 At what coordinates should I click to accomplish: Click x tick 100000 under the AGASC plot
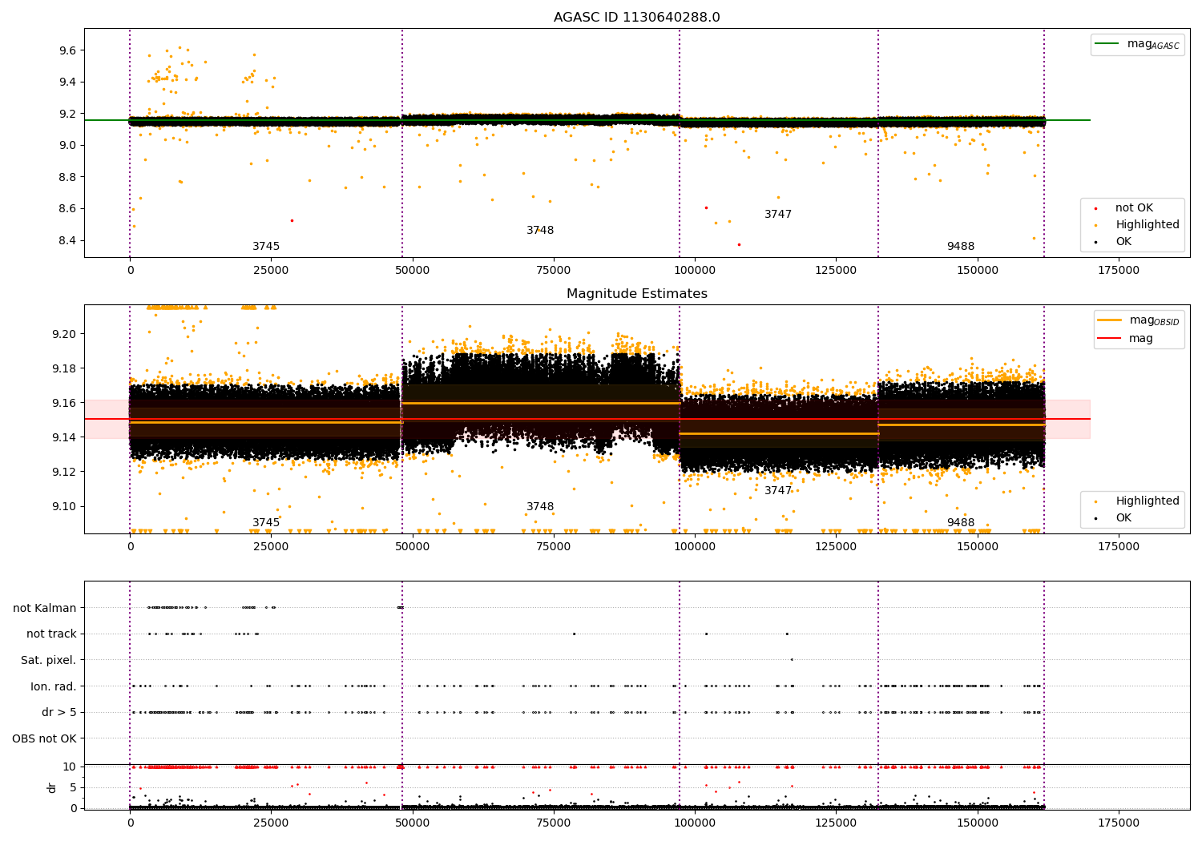point(695,271)
